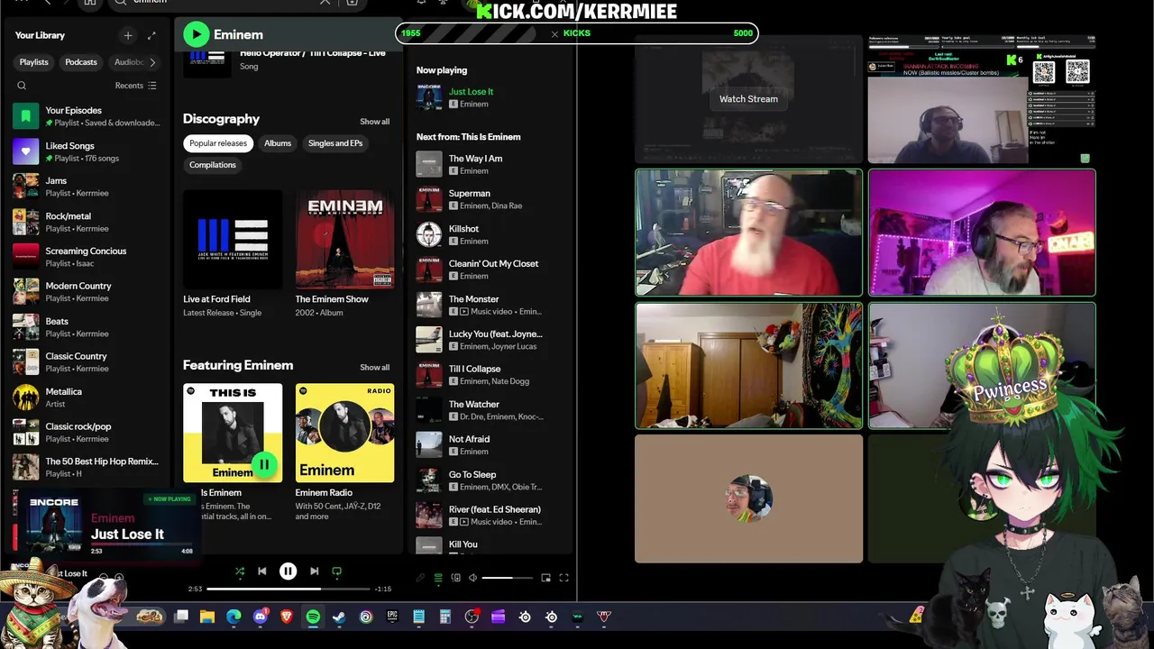This screenshot has width=1154, height=649.
Task: Open Connect to a device icon
Action: (x=456, y=578)
